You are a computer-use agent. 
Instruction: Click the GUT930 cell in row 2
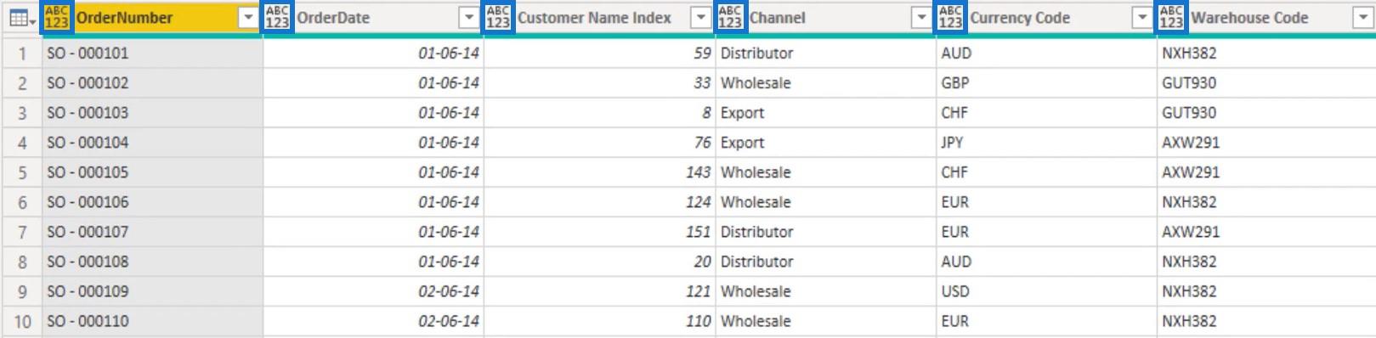(x=1266, y=82)
